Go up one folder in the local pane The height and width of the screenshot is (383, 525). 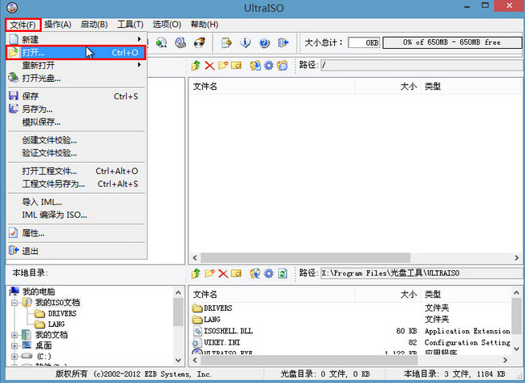click(x=196, y=273)
